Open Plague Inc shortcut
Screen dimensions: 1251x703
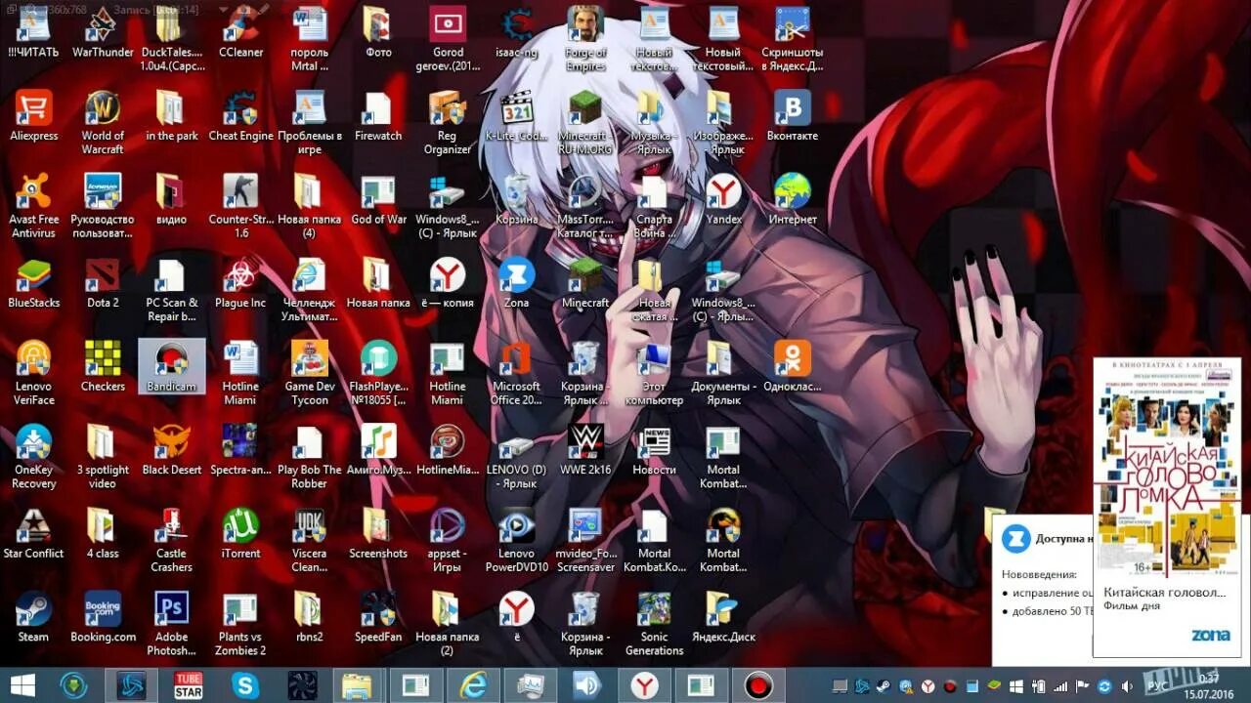coord(240,284)
